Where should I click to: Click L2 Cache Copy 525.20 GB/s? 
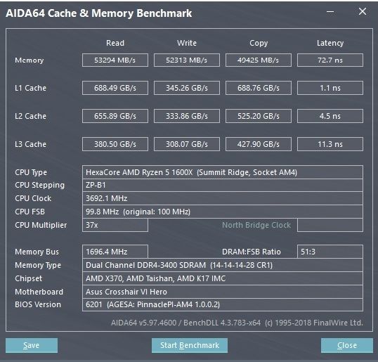[x=258, y=116]
